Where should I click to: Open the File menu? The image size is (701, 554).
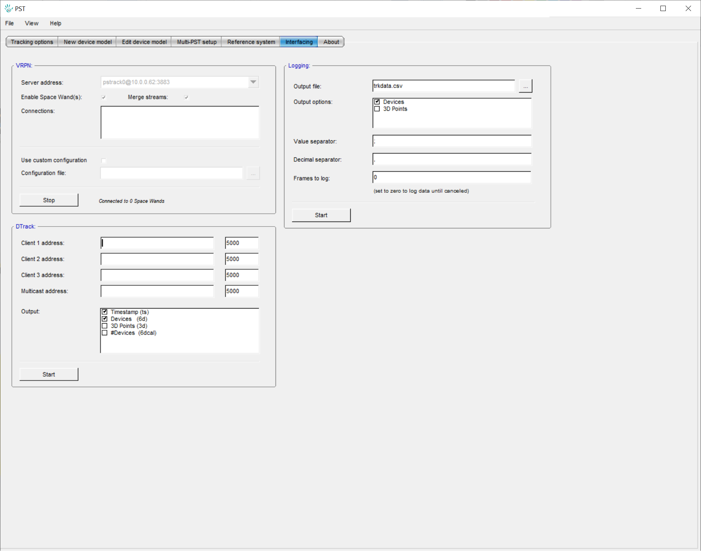pos(9,24)
